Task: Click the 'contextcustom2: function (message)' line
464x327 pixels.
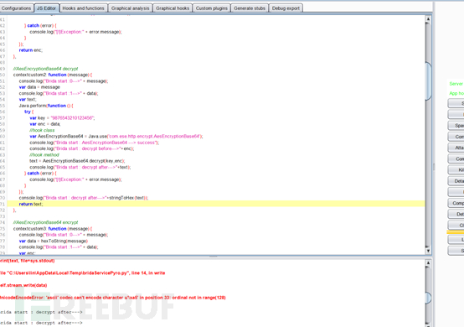Action: [x=53, y=75]
